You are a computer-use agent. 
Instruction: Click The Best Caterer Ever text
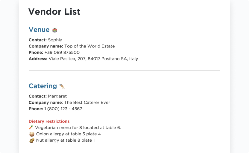click(87, 102)
